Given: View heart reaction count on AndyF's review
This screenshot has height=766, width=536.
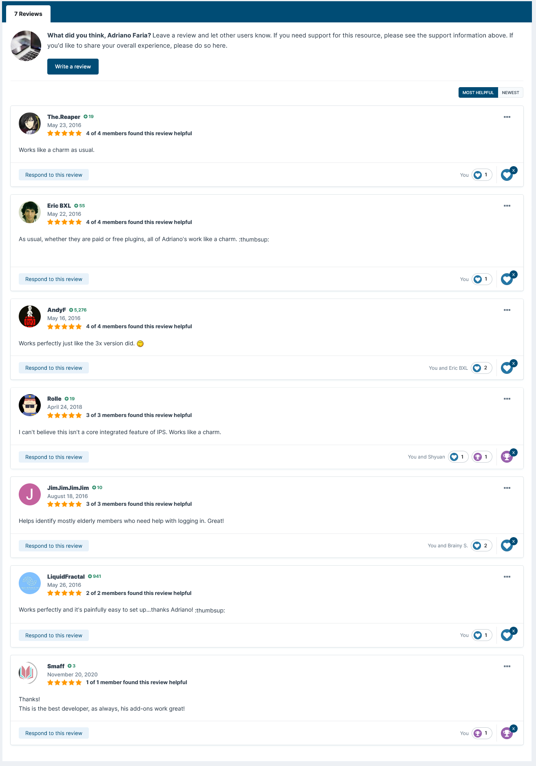Looking at the screenshot, I should [481, 368].
